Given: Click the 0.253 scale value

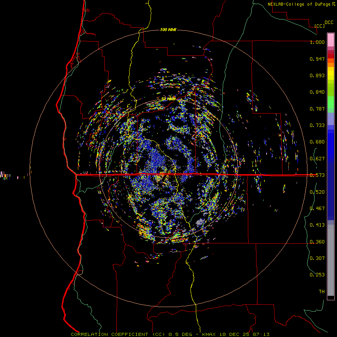Looking at the screenshot, I should [317, 275].
